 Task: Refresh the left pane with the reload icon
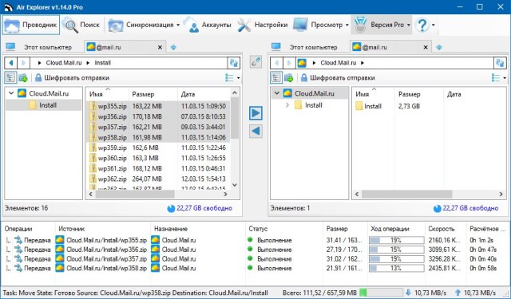(x=233, y=63)
